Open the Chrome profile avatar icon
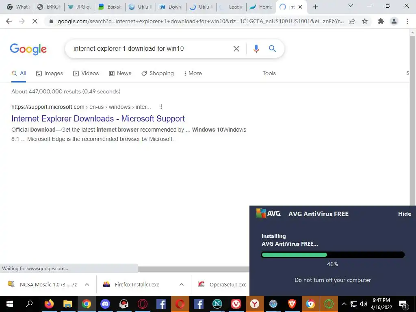The image size is (416, 312). pos(394,21)
